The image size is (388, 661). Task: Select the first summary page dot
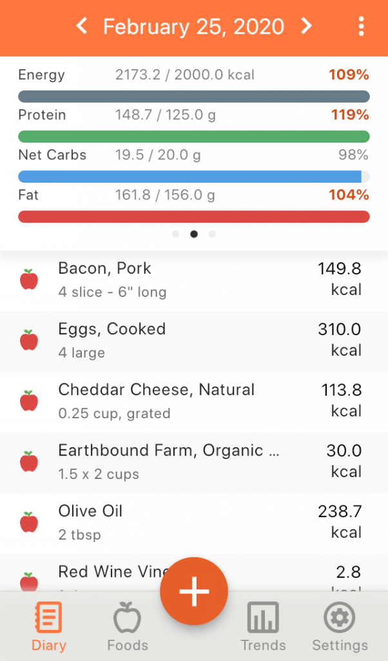[176, 234]
